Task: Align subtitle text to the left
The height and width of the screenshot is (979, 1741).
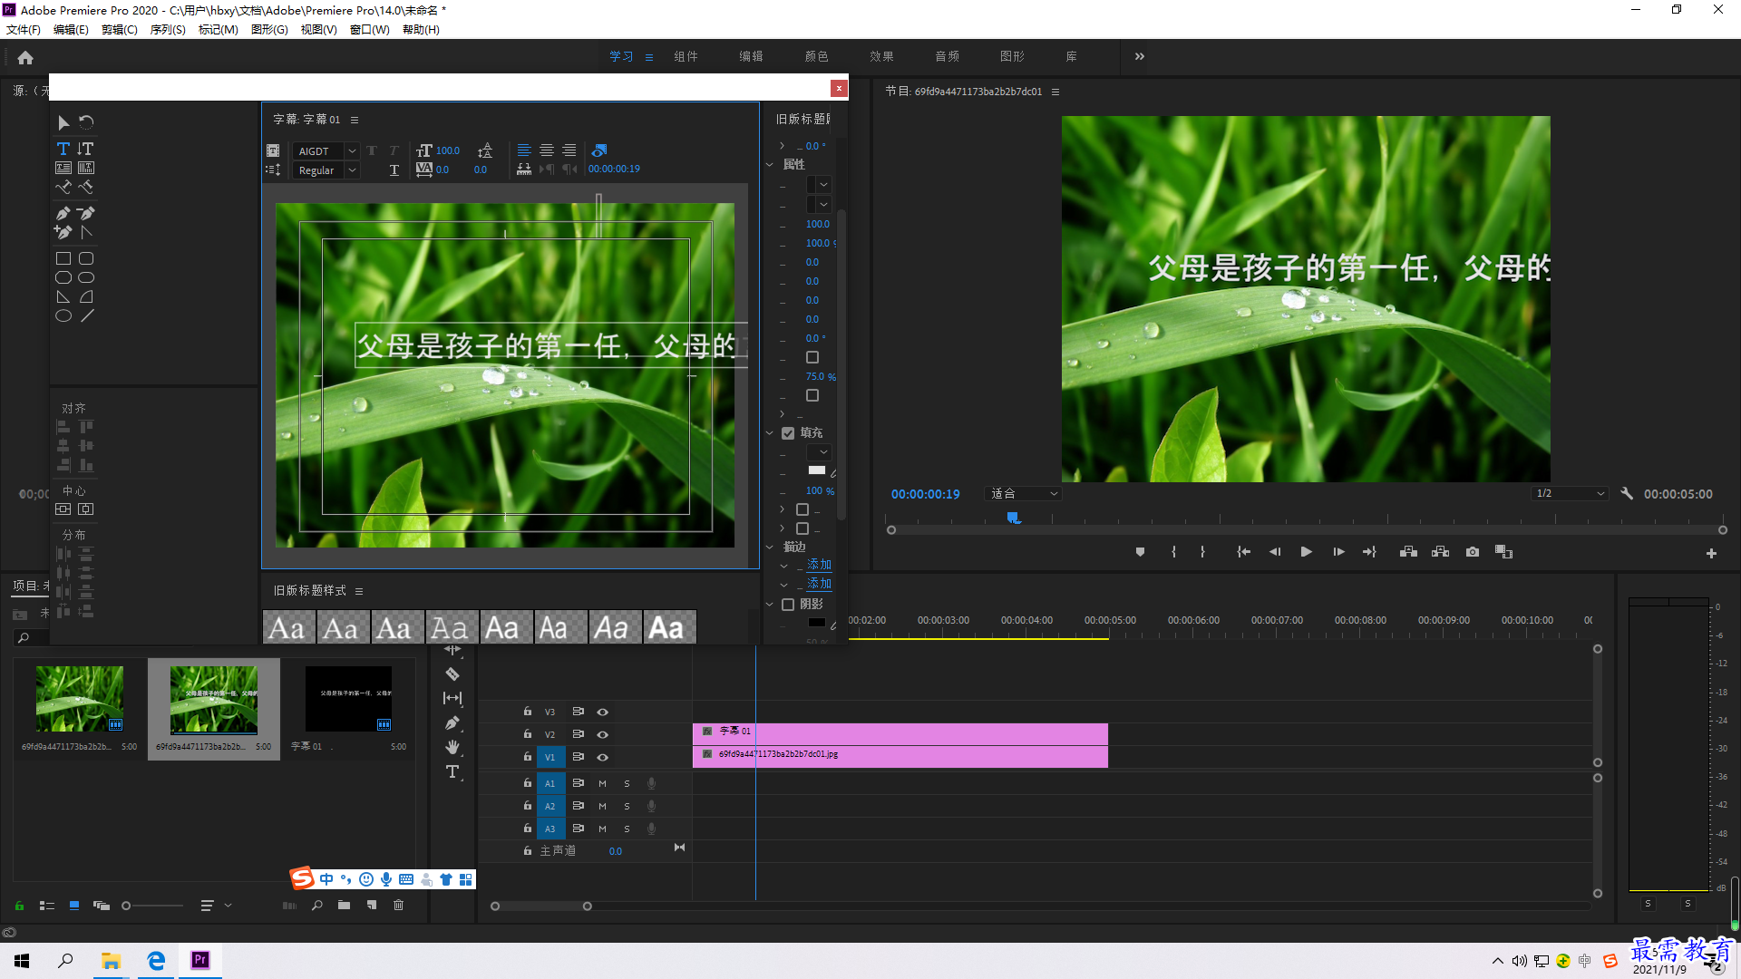Action: (x=524, y=150)
